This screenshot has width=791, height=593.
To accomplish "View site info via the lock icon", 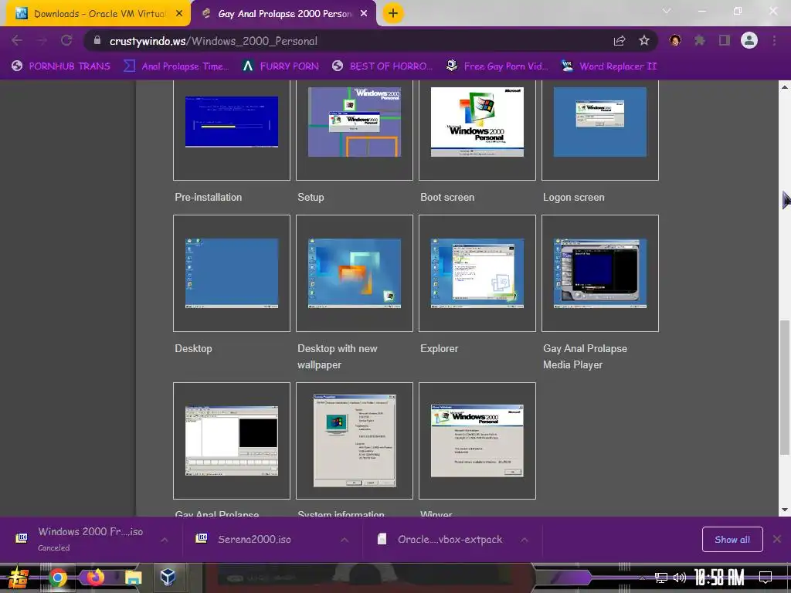I will [97, 41].
